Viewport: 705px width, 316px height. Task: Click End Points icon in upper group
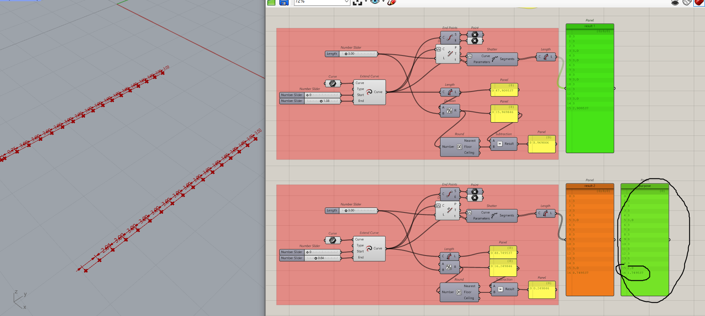[x=450, y=37]
